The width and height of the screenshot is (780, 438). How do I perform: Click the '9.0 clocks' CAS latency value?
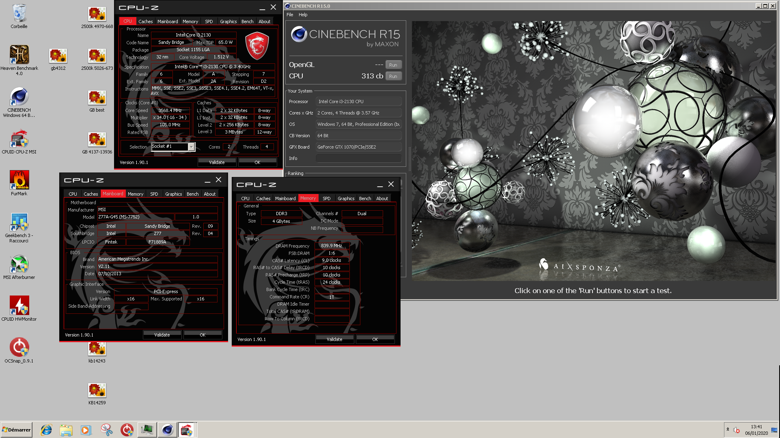coord(332,260)
